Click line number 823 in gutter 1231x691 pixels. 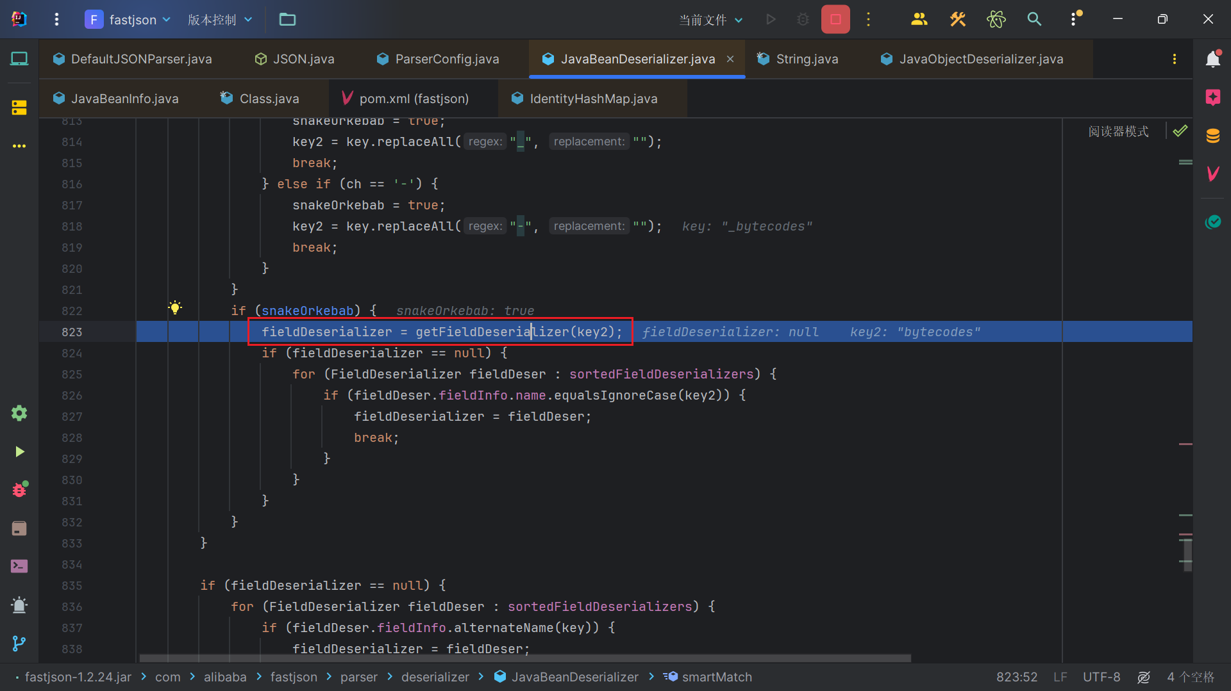[x=72, y=332]
